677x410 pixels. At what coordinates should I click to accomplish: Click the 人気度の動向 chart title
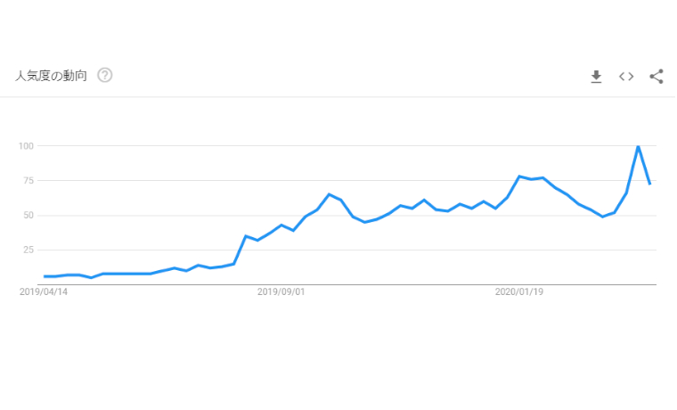[51, 76]
